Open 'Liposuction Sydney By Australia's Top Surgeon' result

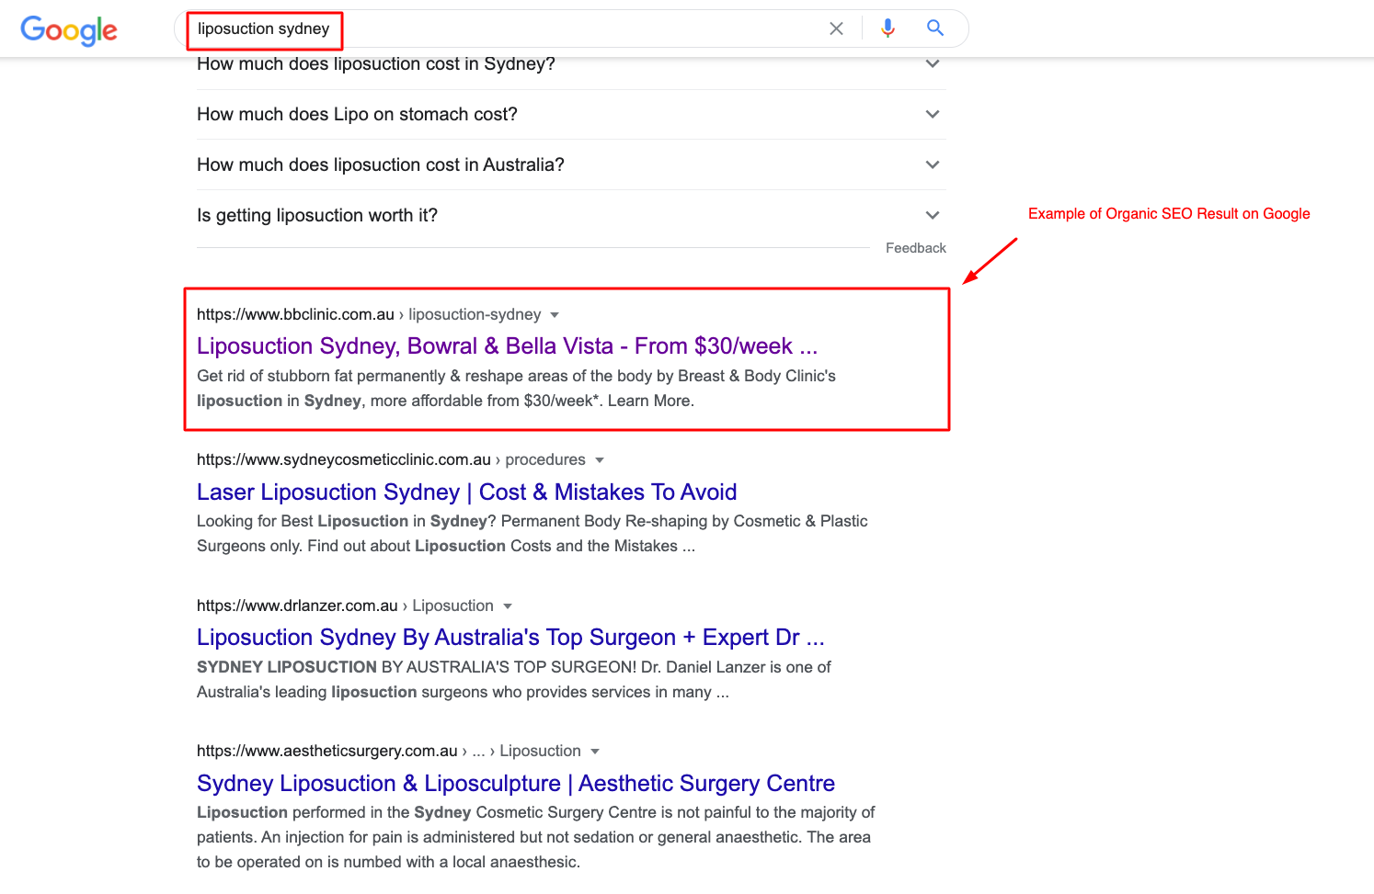click(510, 638)
